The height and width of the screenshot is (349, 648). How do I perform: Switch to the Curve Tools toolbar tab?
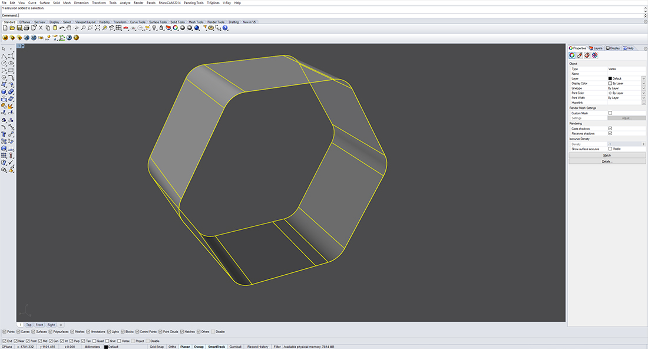click(x=138, y=22)
